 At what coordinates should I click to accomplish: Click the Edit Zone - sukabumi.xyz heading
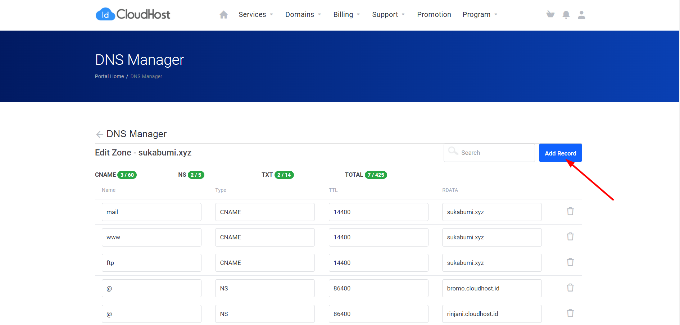[143, 153]
